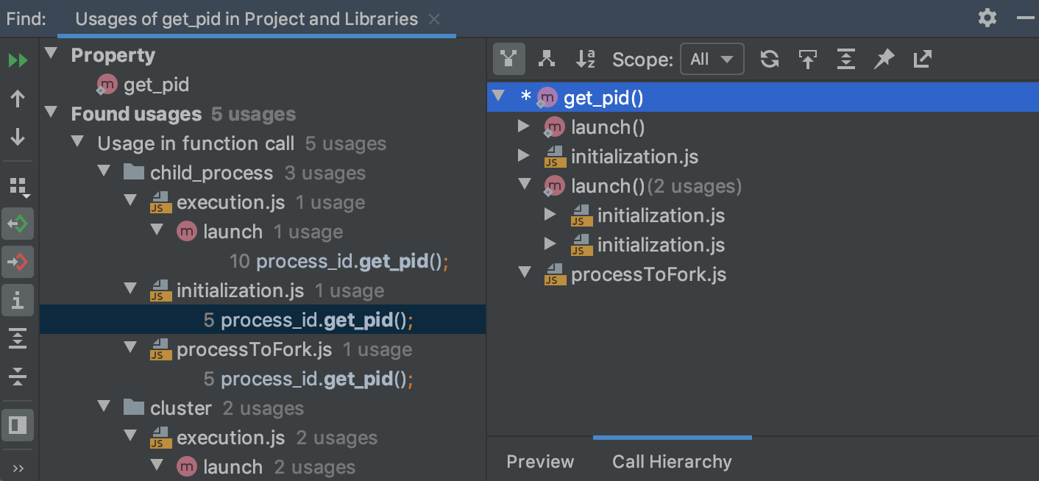1039x481 pixels.
Task: Toggle sort alphabetically in call hierarchy
Action: 586,60
